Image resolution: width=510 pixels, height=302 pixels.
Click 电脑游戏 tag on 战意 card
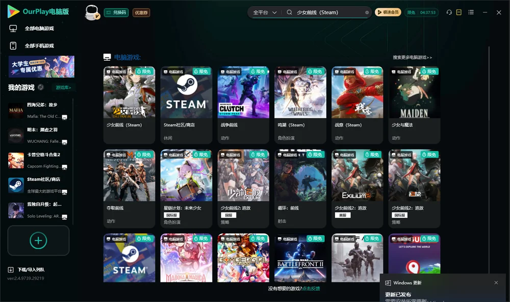[344, 71]
